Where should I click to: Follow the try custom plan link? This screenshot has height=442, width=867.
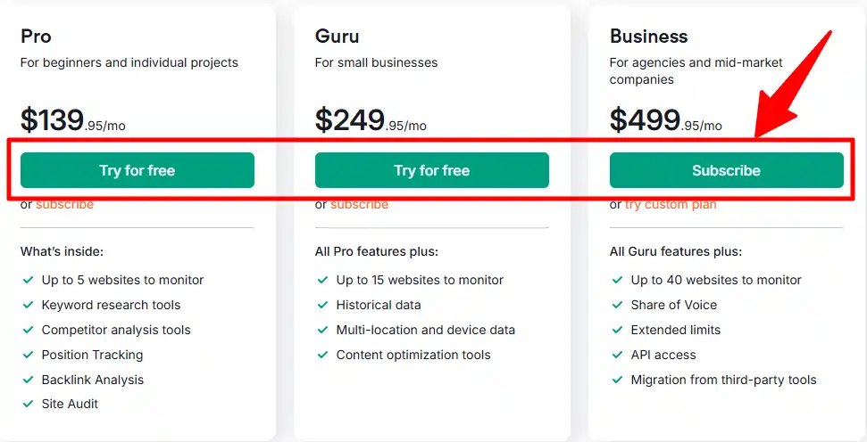point(671,205)
